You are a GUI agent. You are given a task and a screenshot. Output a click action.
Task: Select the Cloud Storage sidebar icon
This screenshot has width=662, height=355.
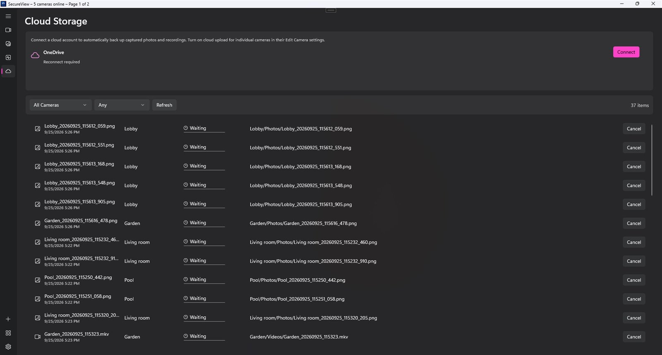click(x=8, y=71)
